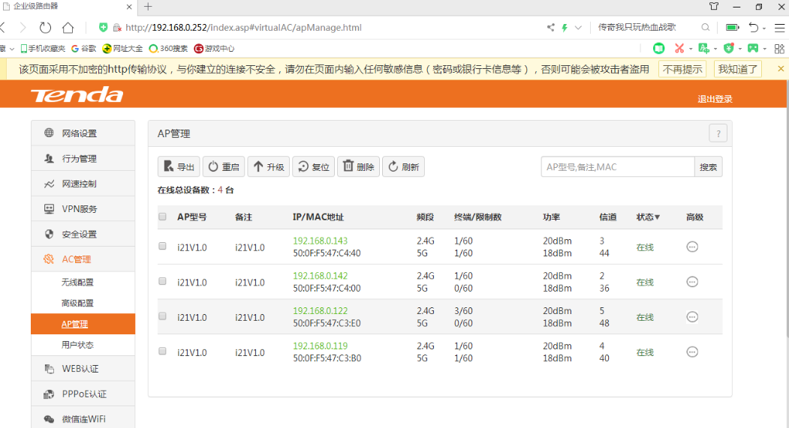This screenshot has width=789, height=428.
Task: Open 游戏中心 bookmark
Action: coord(214,49)
